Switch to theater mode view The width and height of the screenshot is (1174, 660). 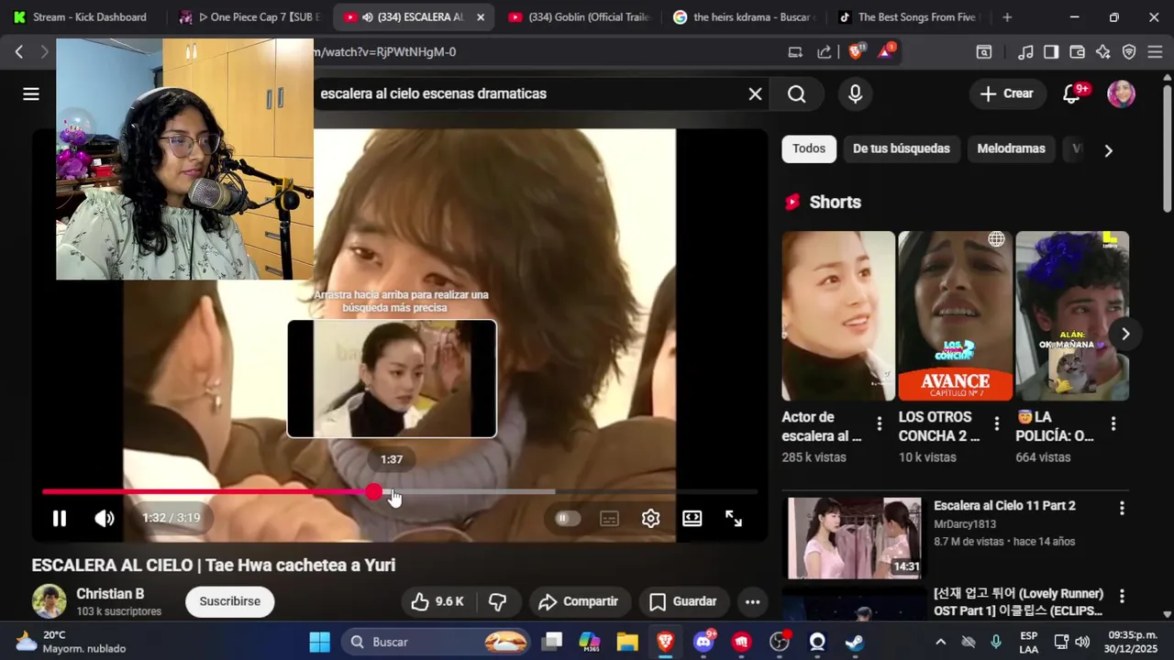pos(692,519)
